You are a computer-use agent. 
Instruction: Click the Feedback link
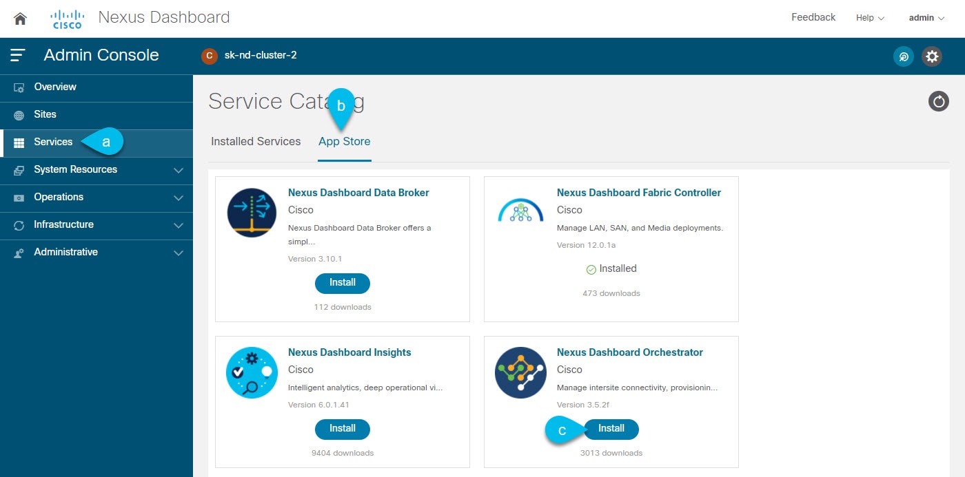point(813,17)
